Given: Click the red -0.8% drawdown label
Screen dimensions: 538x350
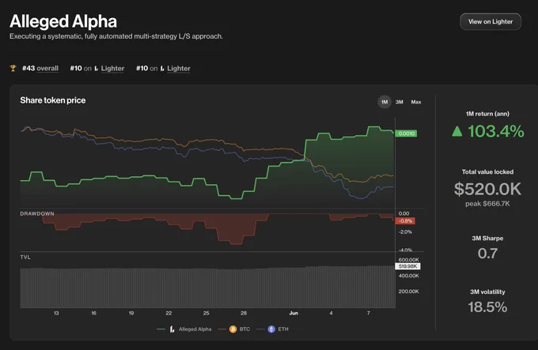Looking at the screenshot, I should 405,221.
